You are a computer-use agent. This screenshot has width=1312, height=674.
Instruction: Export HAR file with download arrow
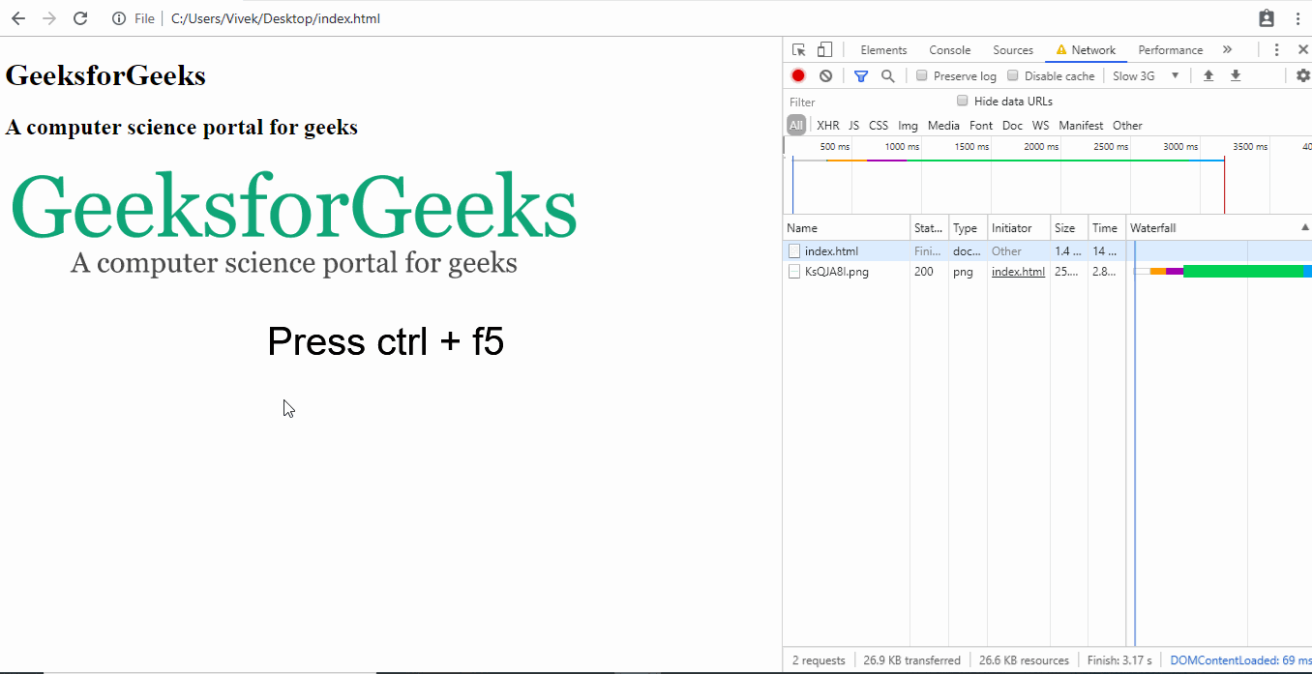(x=1236, y=75)
